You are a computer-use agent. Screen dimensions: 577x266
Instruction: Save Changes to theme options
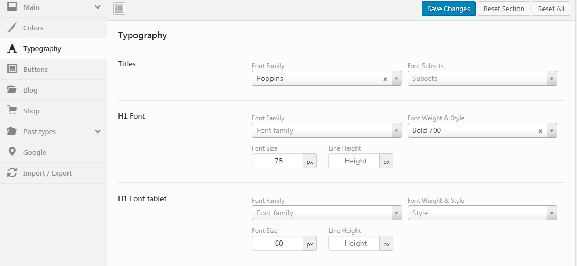coord(448,9)
